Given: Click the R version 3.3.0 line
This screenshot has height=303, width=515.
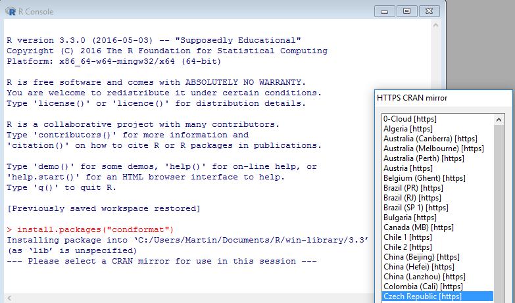Looking at the screenshot, I should (x=153, y=40).
